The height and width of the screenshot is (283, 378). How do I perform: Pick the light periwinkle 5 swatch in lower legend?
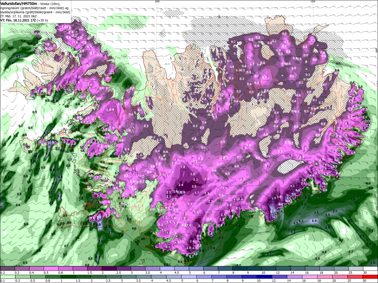click(189, 277)
